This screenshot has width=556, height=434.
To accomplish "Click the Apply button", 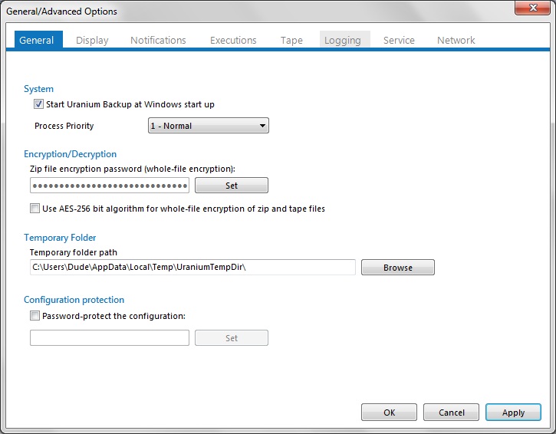I will point(513,413).
